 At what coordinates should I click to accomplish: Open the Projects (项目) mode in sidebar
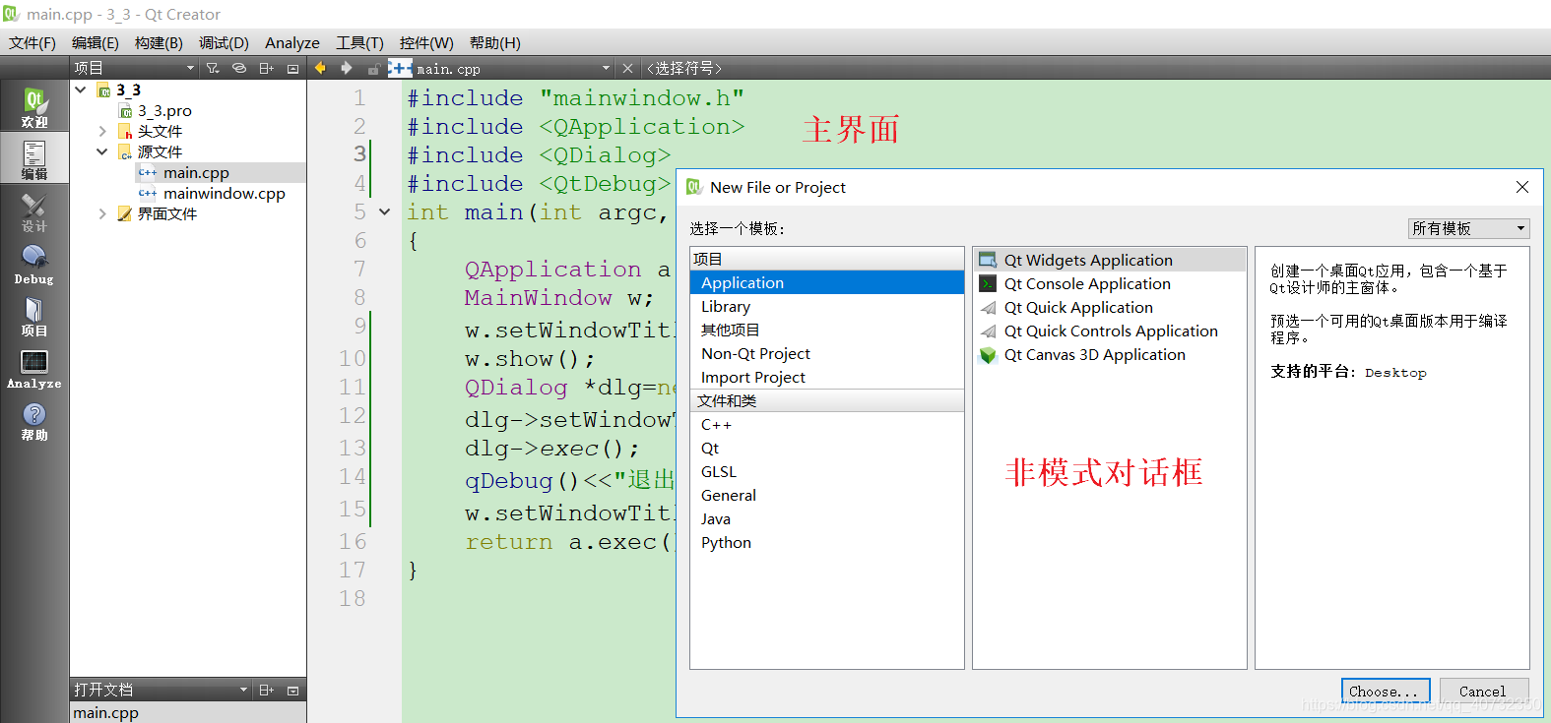coord(34,316)
